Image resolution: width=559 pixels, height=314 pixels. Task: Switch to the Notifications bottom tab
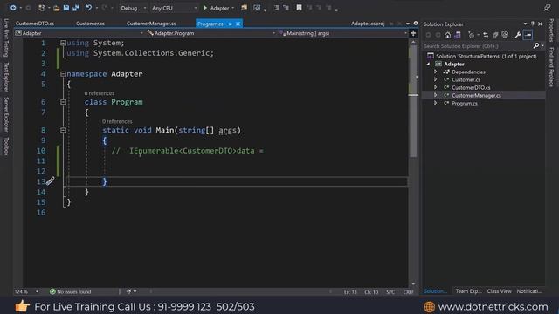pos(529,291)
